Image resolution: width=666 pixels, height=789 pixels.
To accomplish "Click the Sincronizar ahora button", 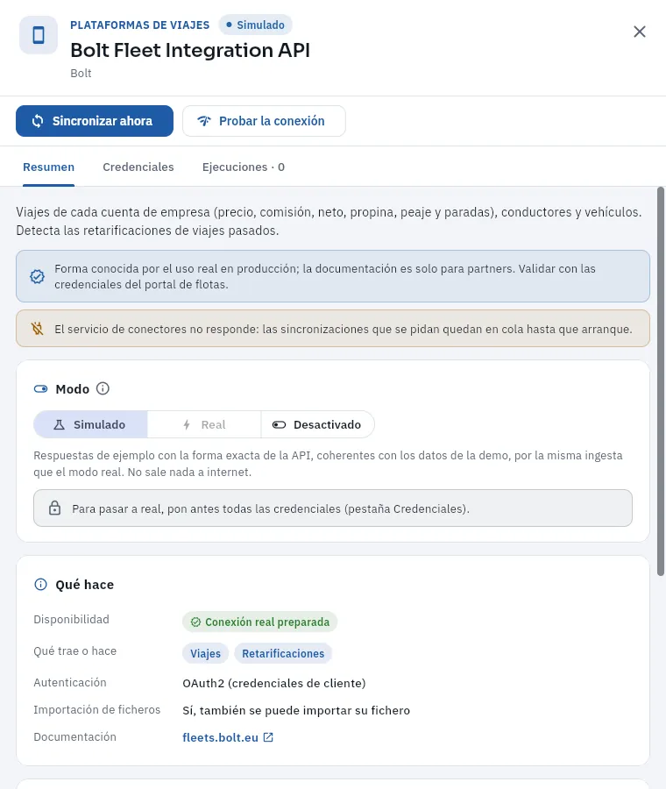I will click(x=95, y=121).
